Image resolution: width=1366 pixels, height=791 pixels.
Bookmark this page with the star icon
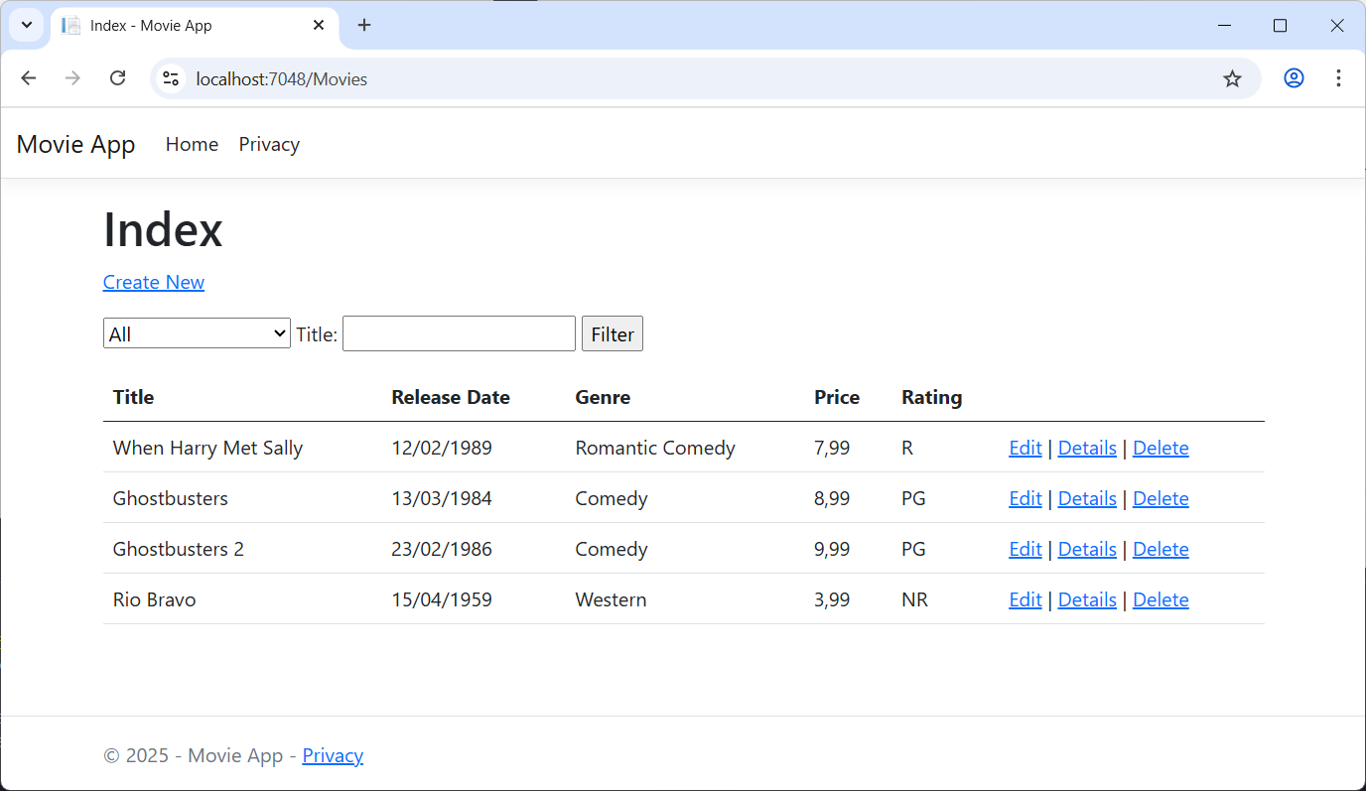tap(1232, 77)
